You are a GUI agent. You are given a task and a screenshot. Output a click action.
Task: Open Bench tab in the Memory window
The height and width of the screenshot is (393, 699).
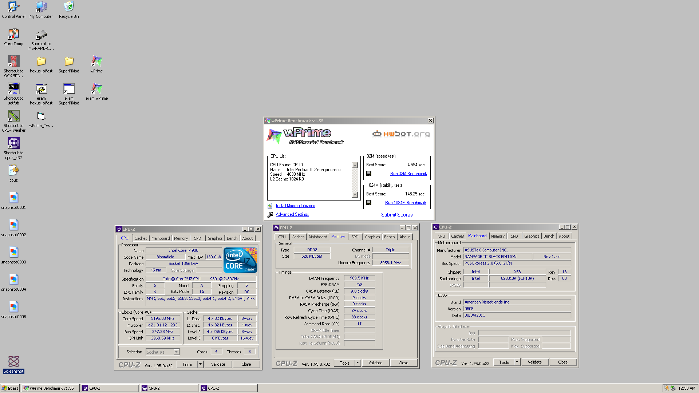[x=390, y=237]
